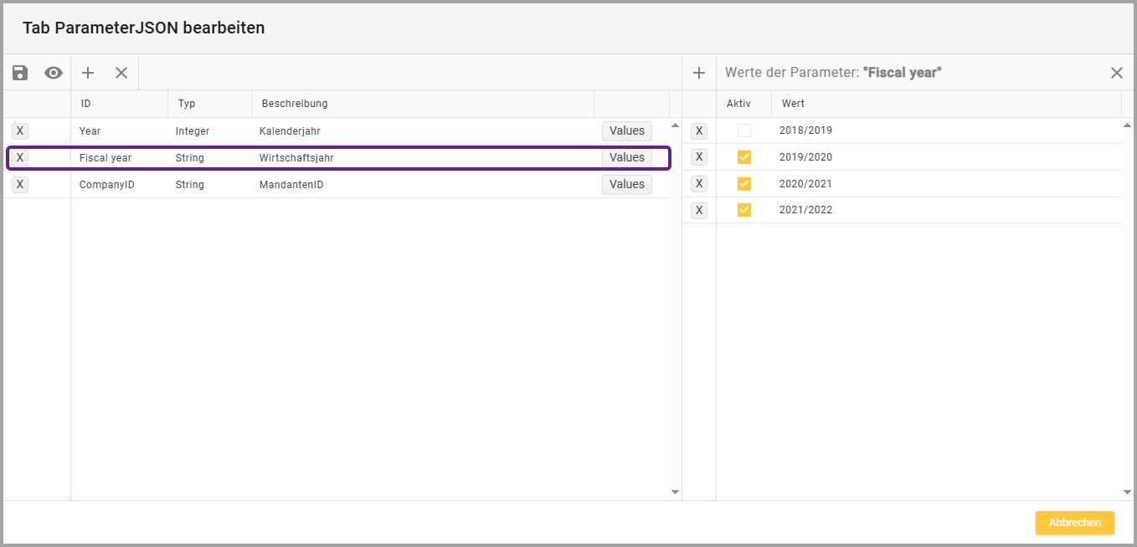This screenshot has height=547, width=1137.
Task: Sort by the Beschreibung column header
Action: click(x=295, y=104)
